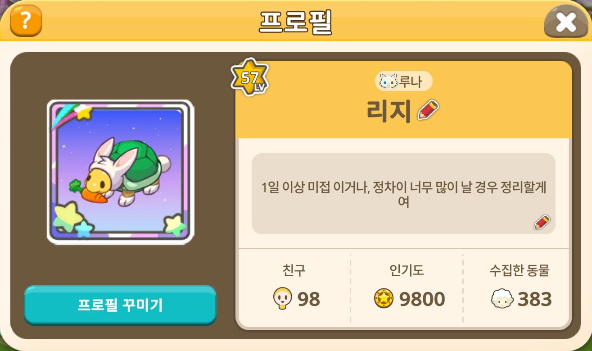Select the turtle-rabbit profile picture

coord(120,172)
